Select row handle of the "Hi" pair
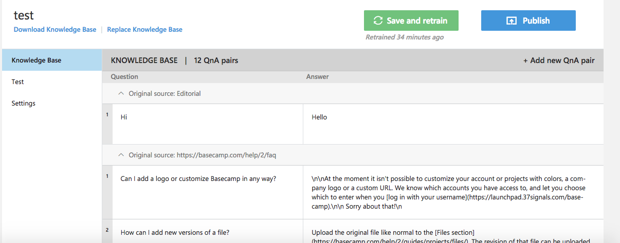 pyautogui.click(x=107, y=124)
